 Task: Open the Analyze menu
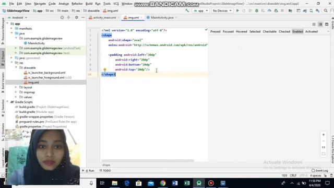click(x=64, y=4)
